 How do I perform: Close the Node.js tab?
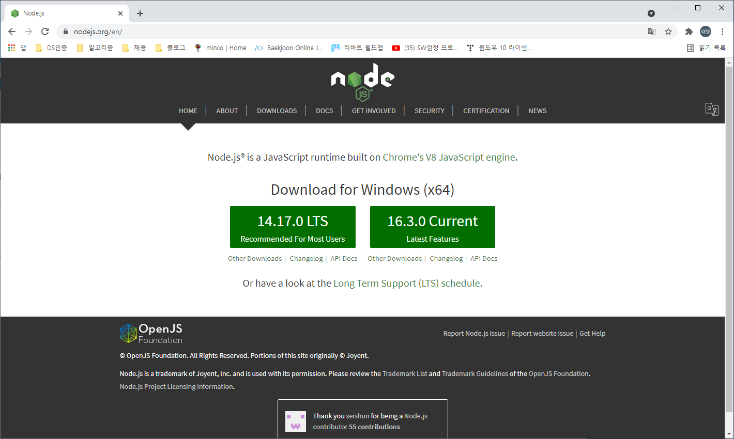coord(120,13)
